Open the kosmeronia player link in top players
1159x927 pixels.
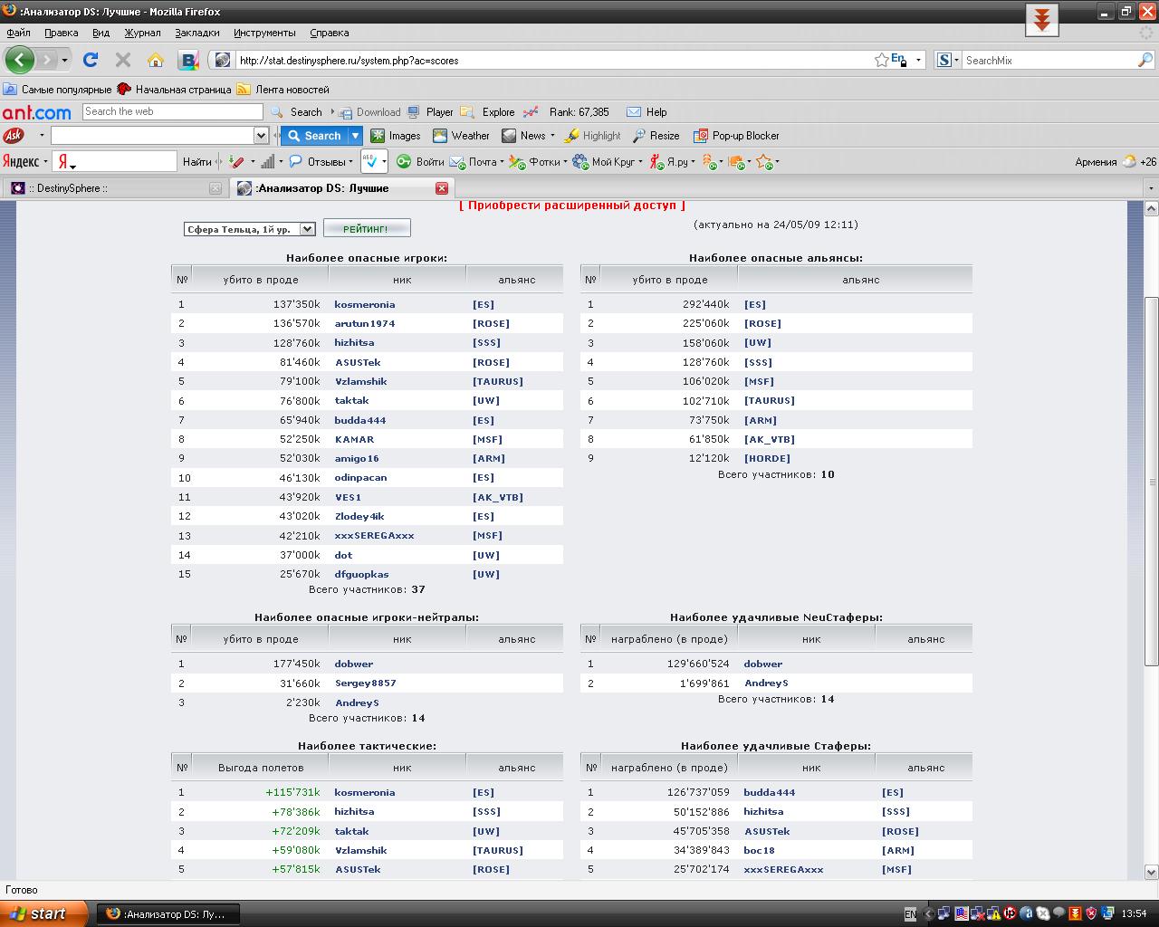pyautogui.click(x=364, y=304)
